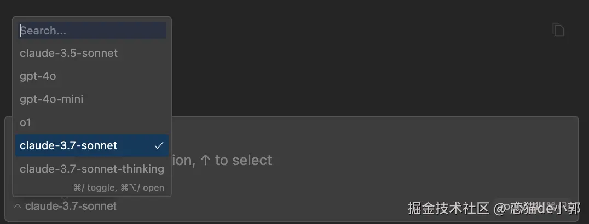Pick the o1 model option
589x224 pixels.
[x=26, y=122]
